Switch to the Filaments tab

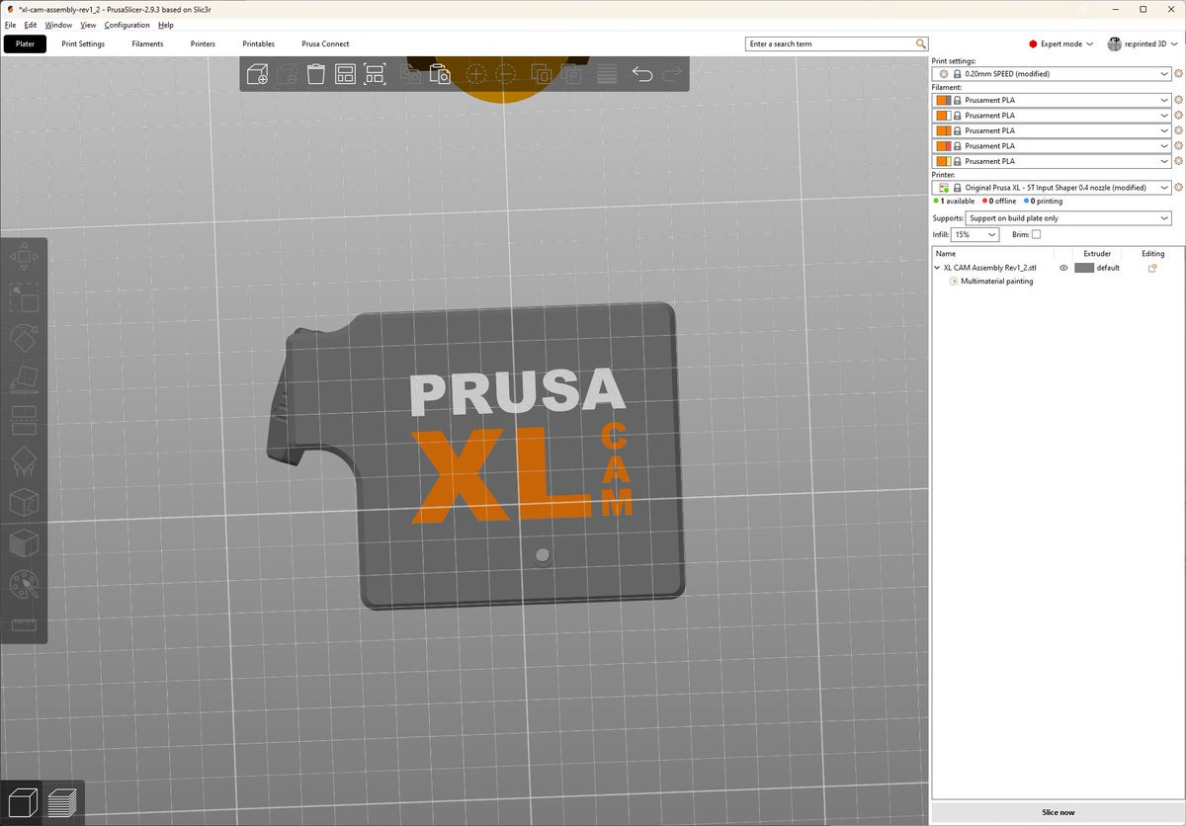pyautogui.click(x=147, y=43)
